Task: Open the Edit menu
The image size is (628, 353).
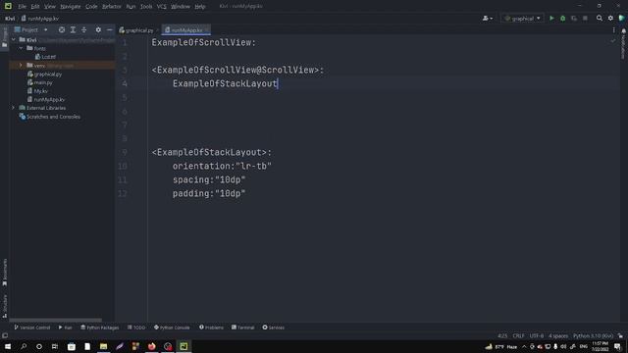Action: 35,7
